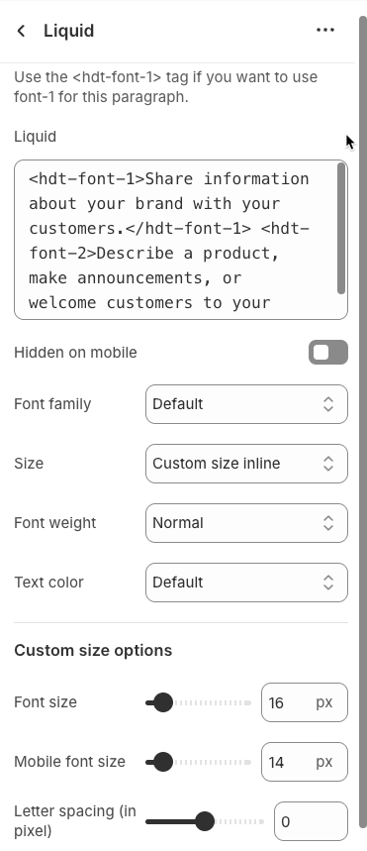This screenshot has width=367, height=851.
Task: Click the Letter spacing value field showing 0
Action: 311,821
